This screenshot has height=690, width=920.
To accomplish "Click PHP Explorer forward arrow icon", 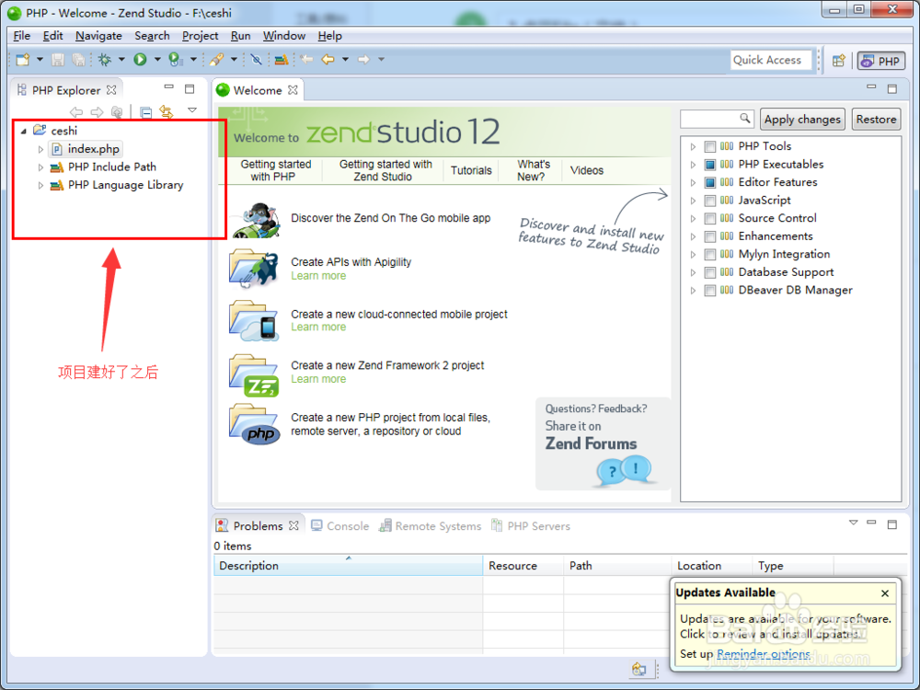I will [97, 111].
